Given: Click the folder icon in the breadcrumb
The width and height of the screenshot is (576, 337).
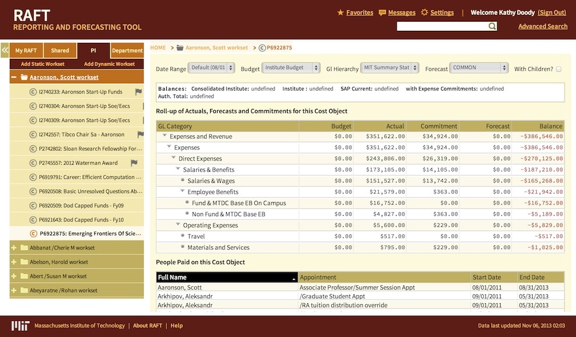Looking at the screenshot, I should pyautogui.click(x=180, y=48).
